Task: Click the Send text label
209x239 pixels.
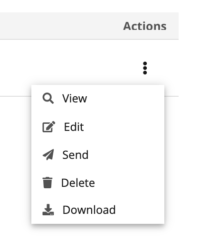Action: pos(76,155)
